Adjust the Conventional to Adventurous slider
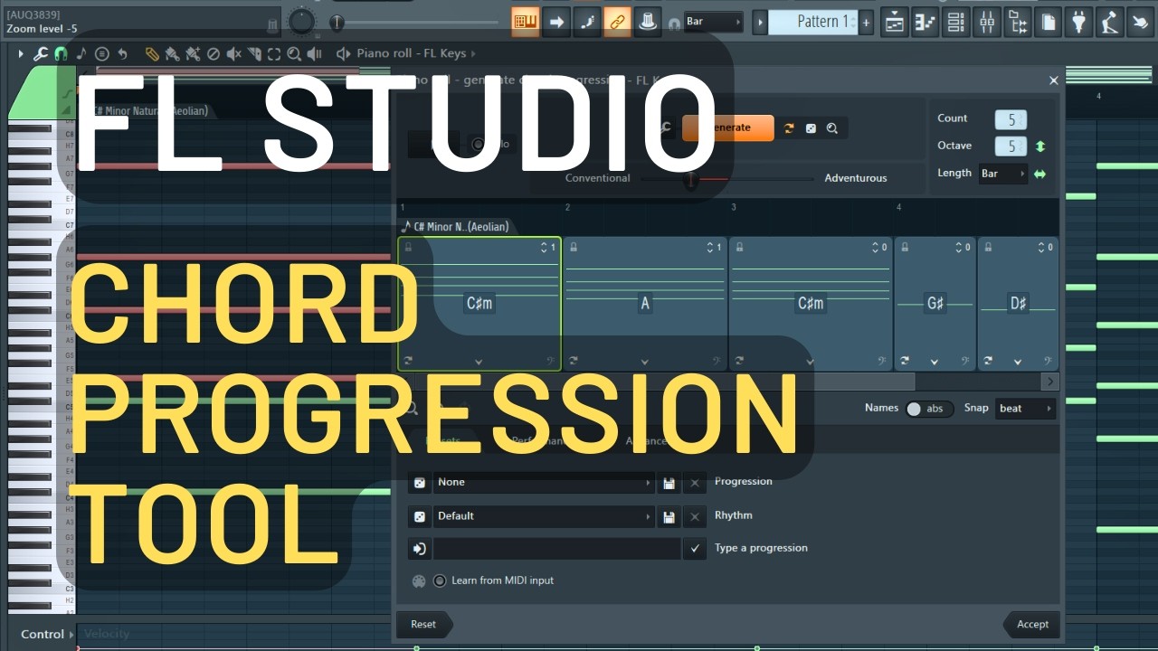Image resolution: width=1158 pixels, height=651 pixels. (x=726, y=179)
